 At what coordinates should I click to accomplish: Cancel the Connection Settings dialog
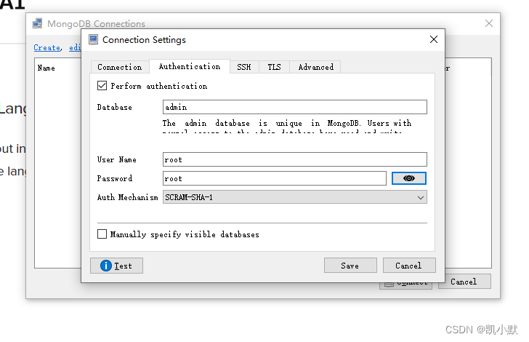[409, 266]
